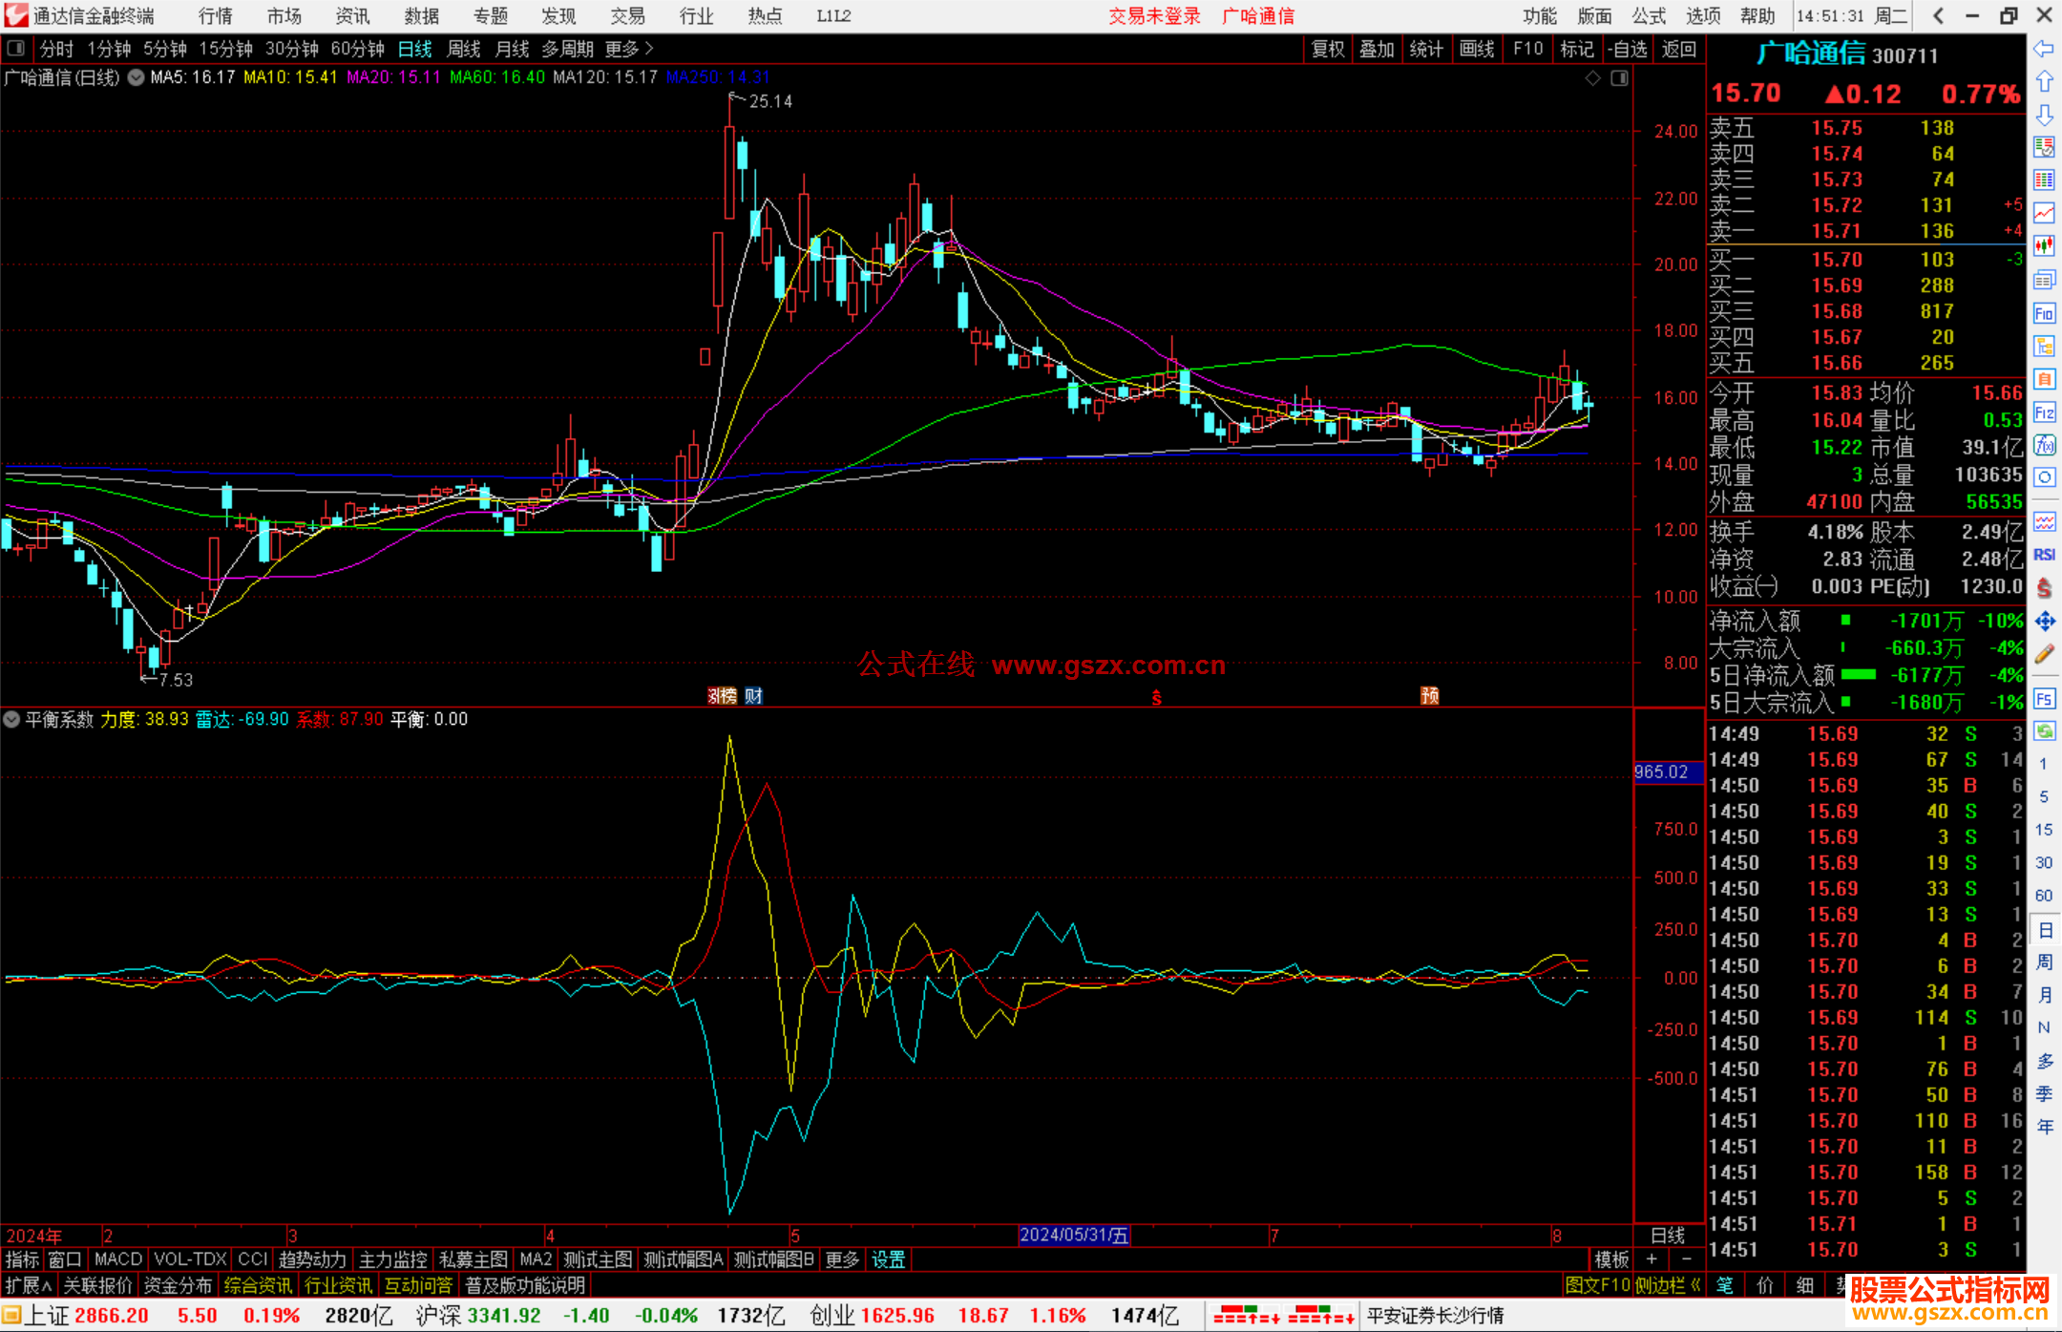The image size is (2062, 1332).
Task: Open the candlestick chart sidebar icon
Action: (x=2044, y=246)
